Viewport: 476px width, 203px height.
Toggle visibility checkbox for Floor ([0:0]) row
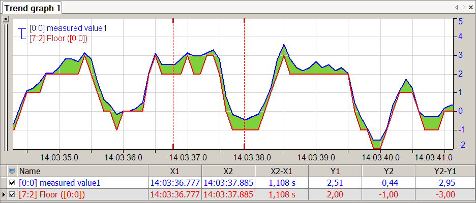(x=12, y=194)
